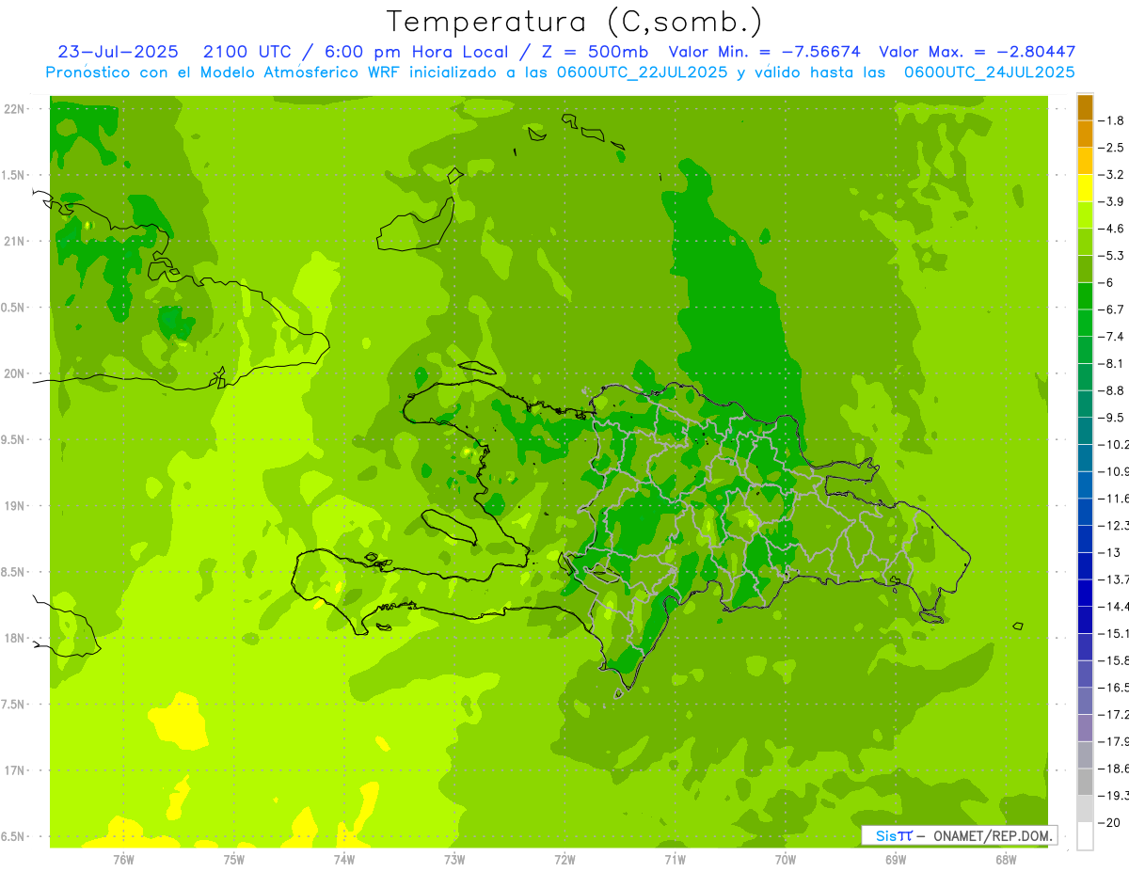Click the 'Valor Min. = -7.56674' readout
The width and height of the screenshot is (1129, 872).
tap(764, 53)
